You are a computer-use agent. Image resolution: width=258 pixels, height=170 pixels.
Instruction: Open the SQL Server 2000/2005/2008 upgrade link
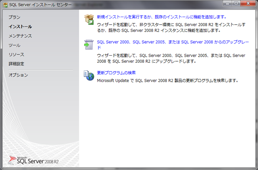click(x=173, y=44)
